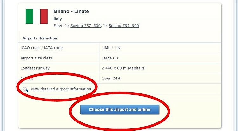Click the Milano - Linate heading
Screen dimensions: 238x131
[71, 11]
